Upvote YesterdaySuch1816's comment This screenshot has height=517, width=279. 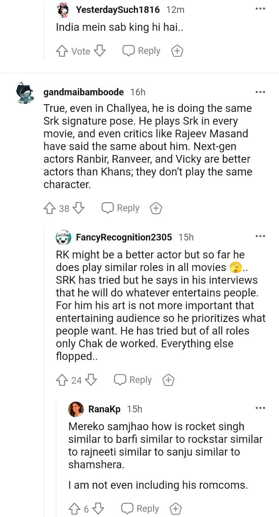(x=62, y=51)
